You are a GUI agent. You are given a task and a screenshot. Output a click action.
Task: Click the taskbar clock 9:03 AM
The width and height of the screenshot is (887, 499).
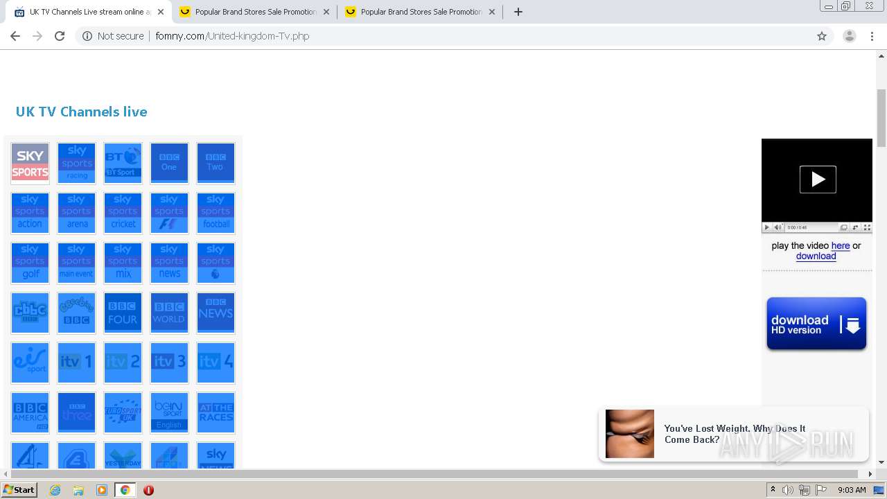[852, 489]
